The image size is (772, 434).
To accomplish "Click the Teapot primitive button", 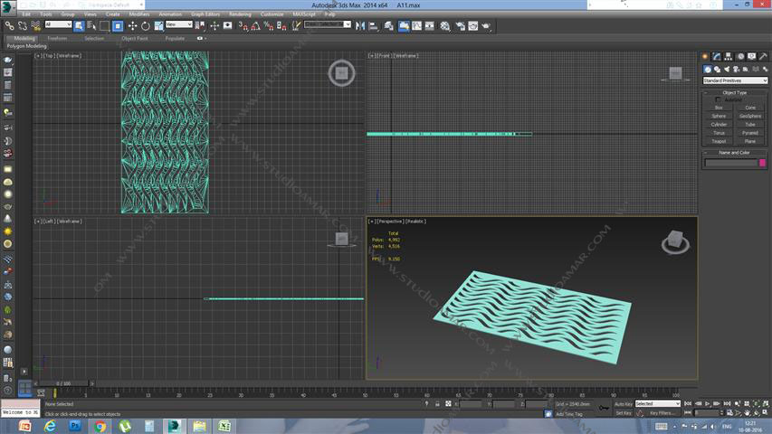I will tap(719, 141).
